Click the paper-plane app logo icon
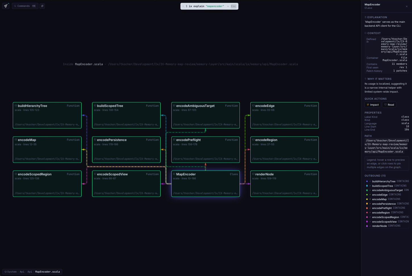This screenshot has height=276, width=412. (6, 6)
